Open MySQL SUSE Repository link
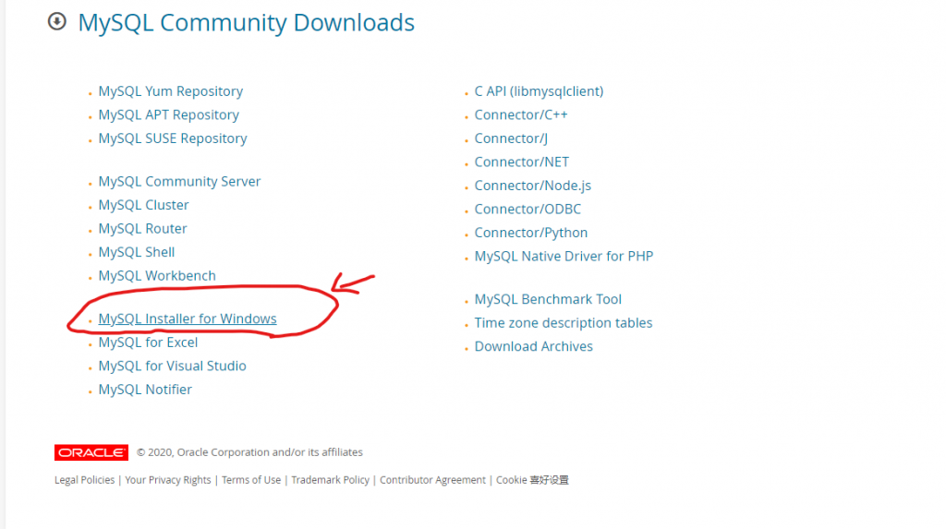The image size is (946, 529). [173, 138]
